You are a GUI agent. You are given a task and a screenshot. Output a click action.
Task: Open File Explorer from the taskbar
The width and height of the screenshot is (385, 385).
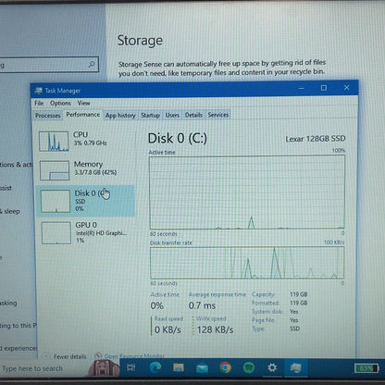pos(179,367)
